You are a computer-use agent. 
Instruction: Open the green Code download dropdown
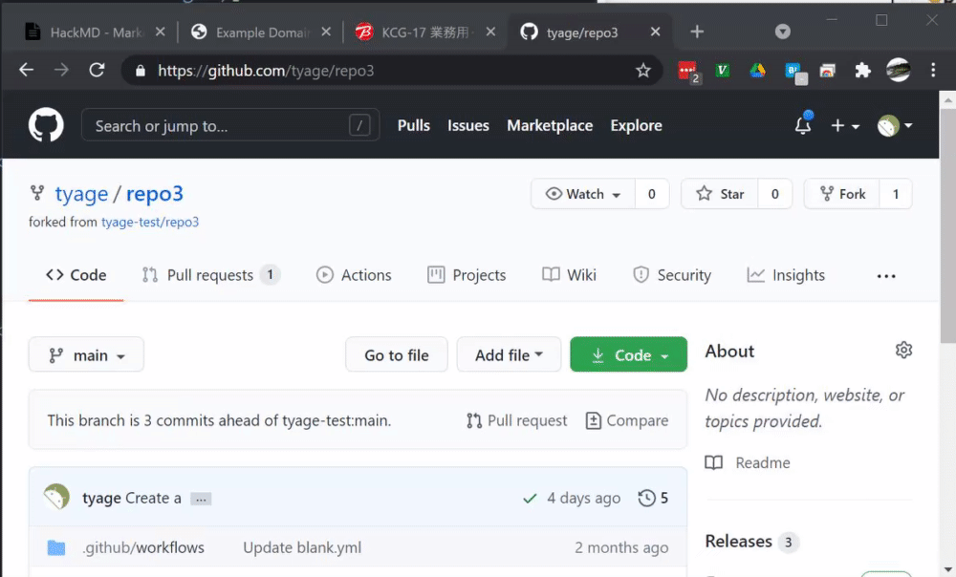629,354
